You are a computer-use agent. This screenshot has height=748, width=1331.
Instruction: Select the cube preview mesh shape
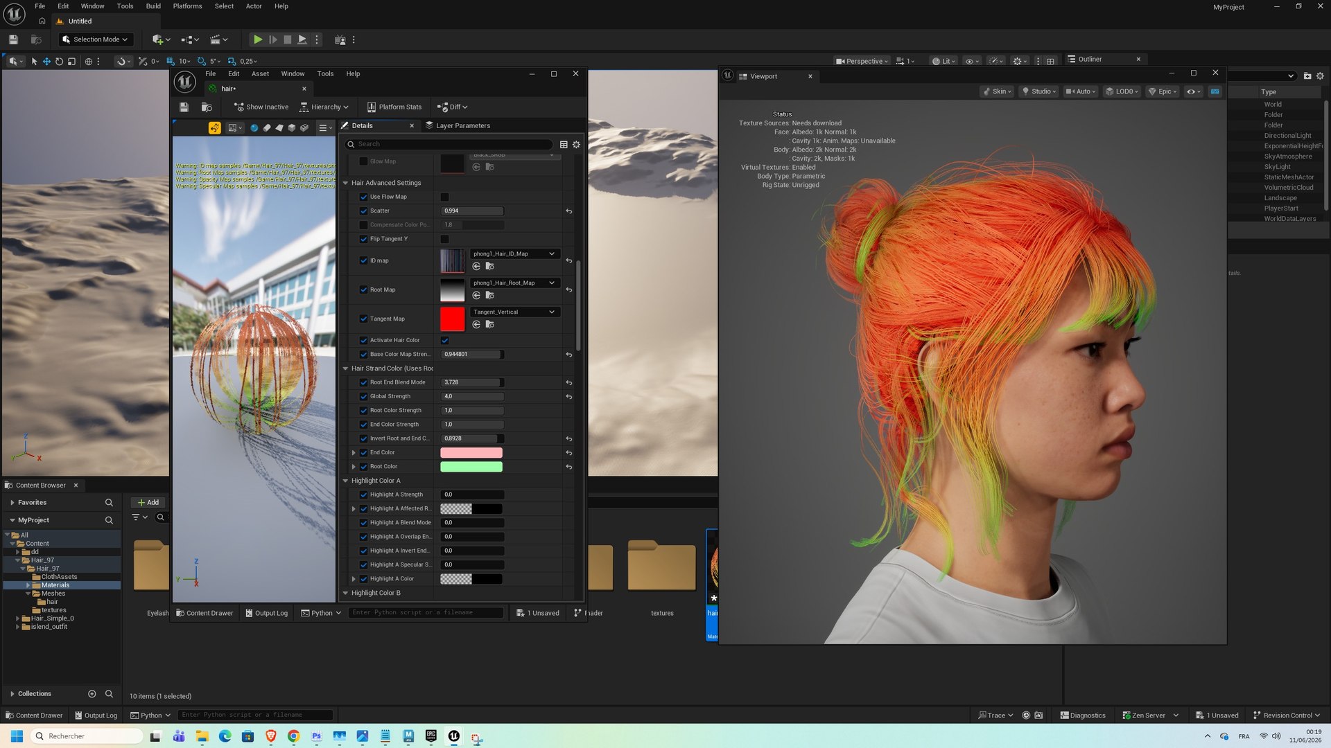coord(292,127)
